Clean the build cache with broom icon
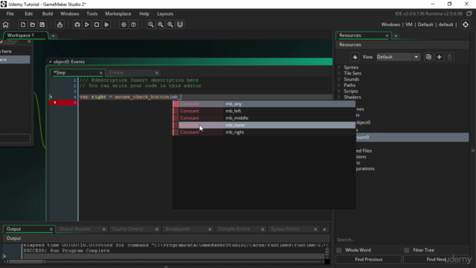This screenshot has width=476, height=268. pos(106,25)
